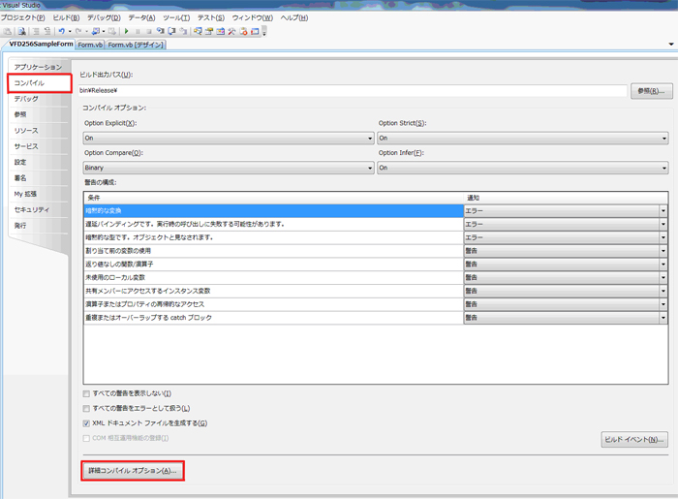678x499 pixels.
Task: Open the ツール(T) menu
Action: tap(176, 17)
